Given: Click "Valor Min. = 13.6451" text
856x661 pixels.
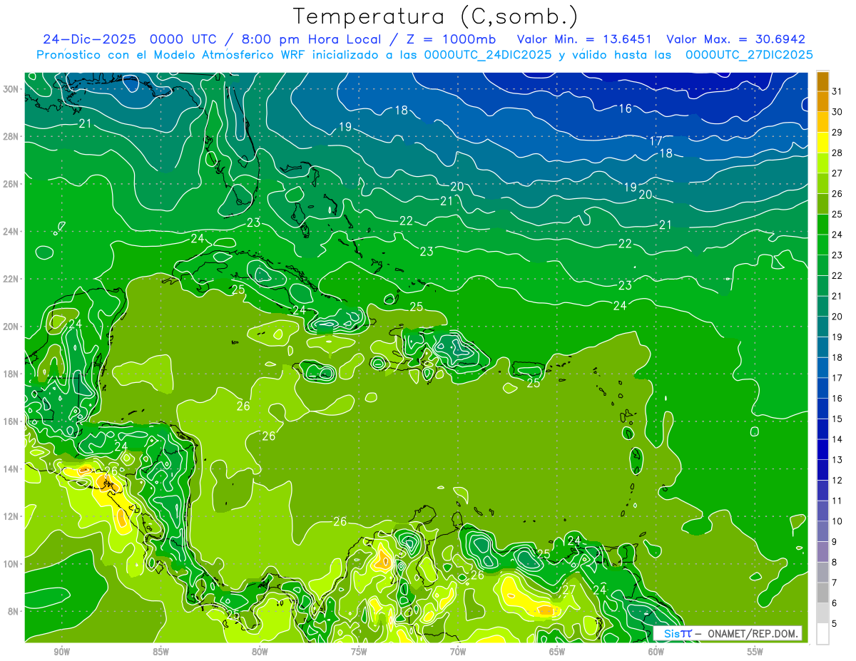Looking at the screenshot, I should coord(586,39).
